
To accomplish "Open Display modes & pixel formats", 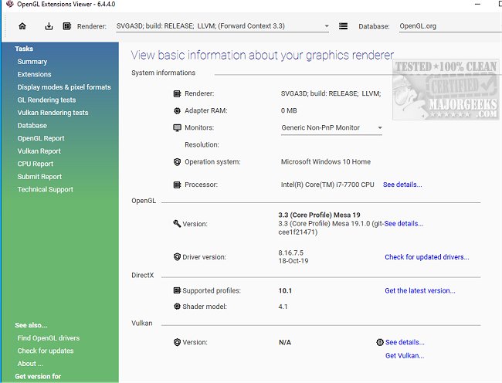I will [64, 87].
